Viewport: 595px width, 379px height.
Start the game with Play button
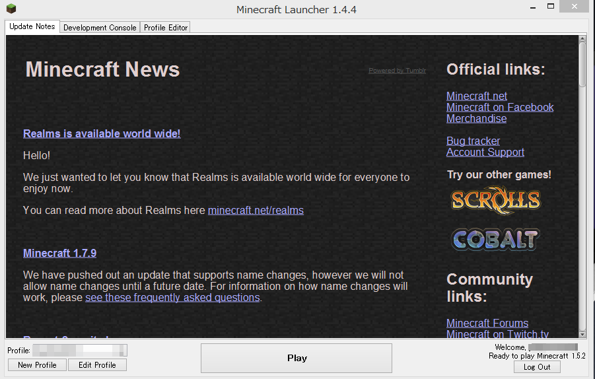tap(297, 358)
